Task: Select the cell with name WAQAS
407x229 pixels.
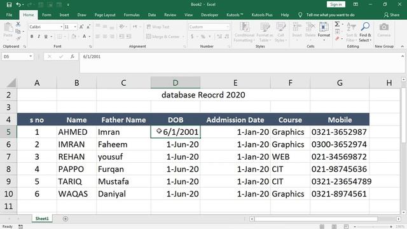Action: (x=76, y=194)
